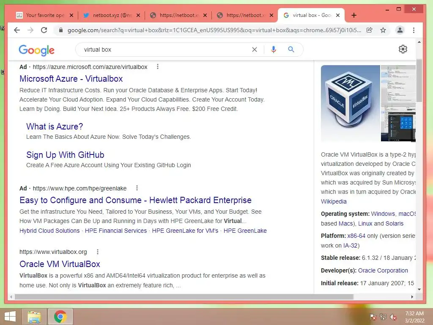
Task: Open the Oracle VM VirtualBox result
Action: click(x=60, y=264)
